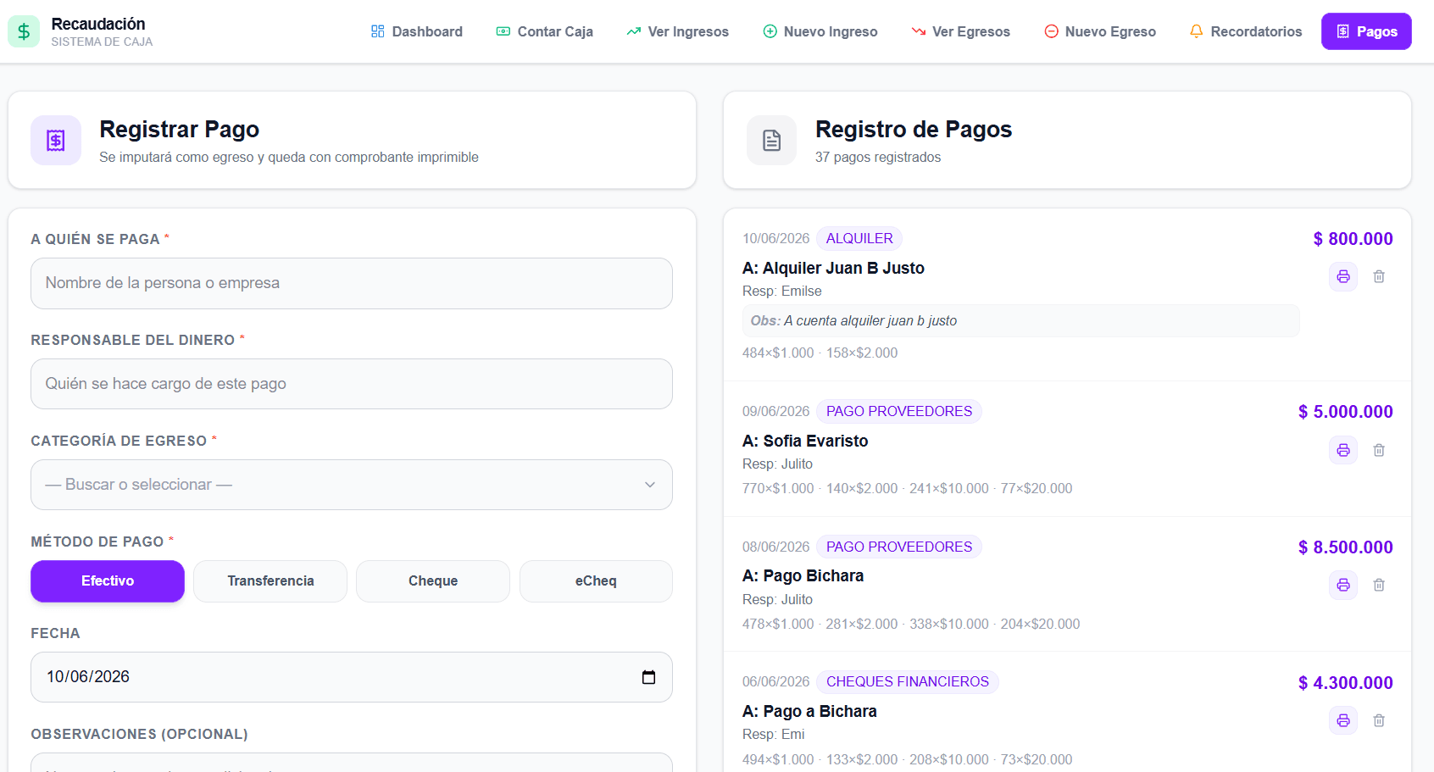This screenshot has width=1434, height=772.
Task: Select the amount $ 5.000.000
Action: tap(1346, 412)
